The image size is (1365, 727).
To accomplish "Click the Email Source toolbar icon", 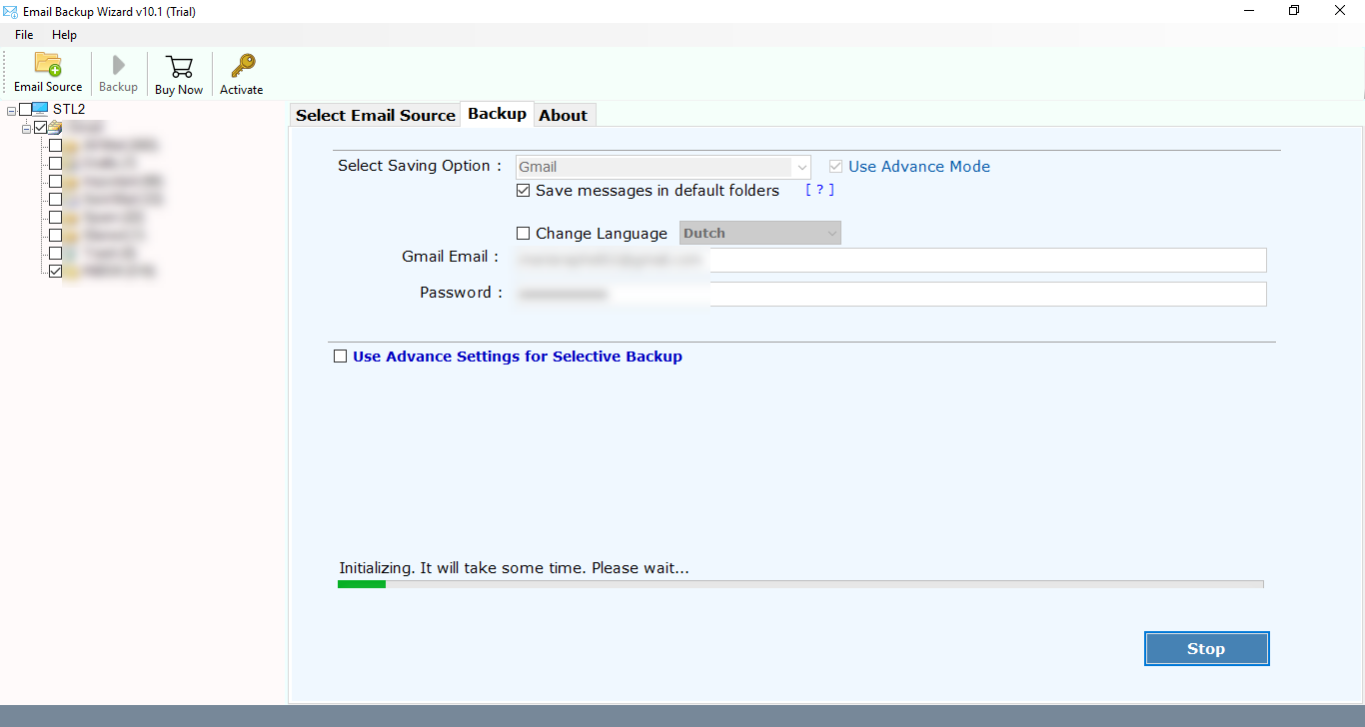I will pos(48,65).
